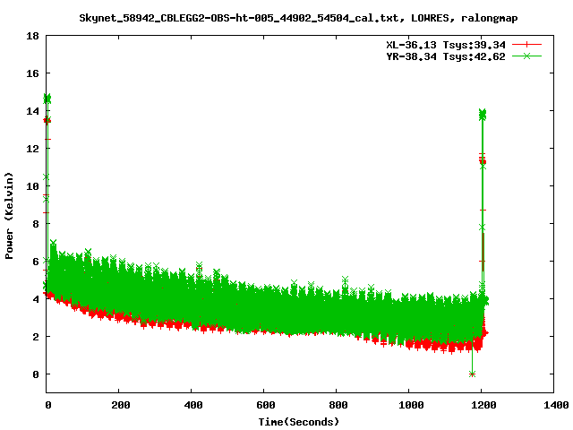Click the x-axis tick label 1400
This screenshot has height=430, width=573.
pyautogui.click(x=556, y=405)
